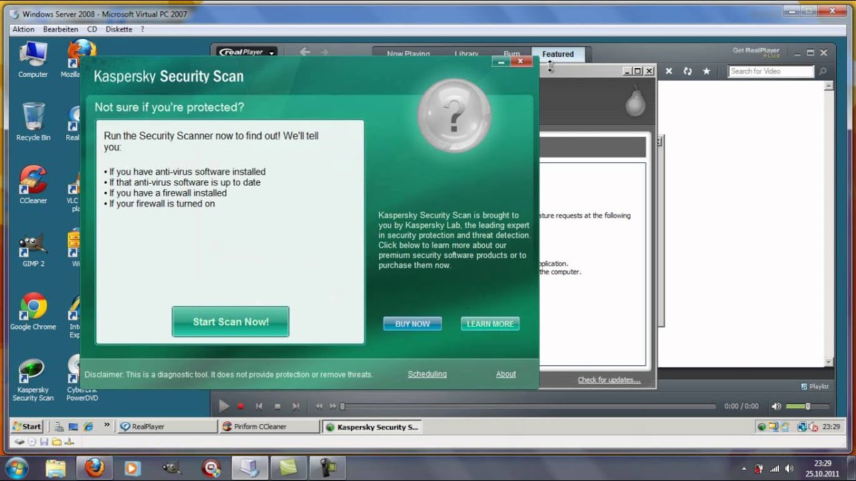Image resolution: width=856 pixels, height=481 pixels.
Task: Click Get RealPlayer Plus link
Action: click(756, 52)
